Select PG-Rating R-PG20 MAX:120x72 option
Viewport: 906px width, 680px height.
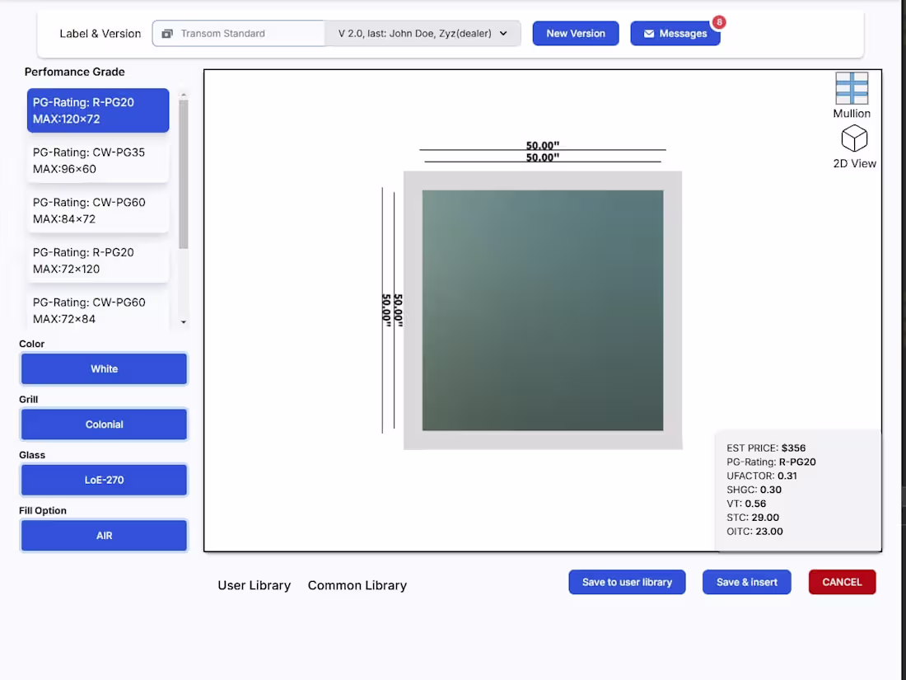pyautogui.click(x=98, y=110)
